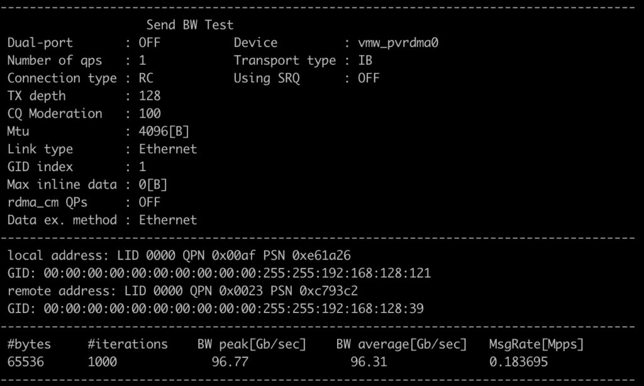Screen dimensions: 644x386
Task: Click the BW average value 96.31
Action: pyautogui.click(x=369, y=361)
